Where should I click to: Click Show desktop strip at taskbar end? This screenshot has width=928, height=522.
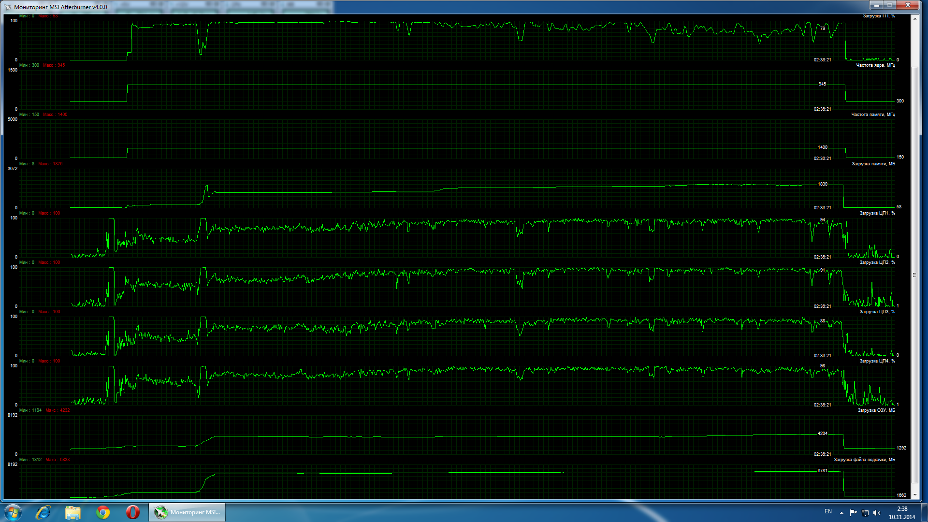pos(925,512)
